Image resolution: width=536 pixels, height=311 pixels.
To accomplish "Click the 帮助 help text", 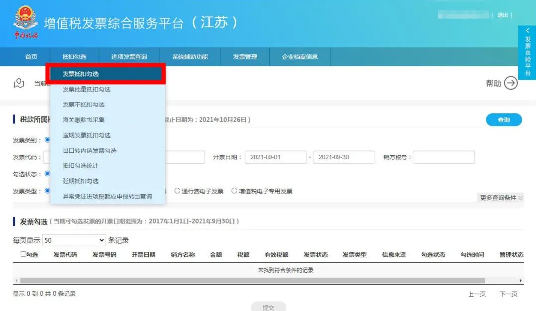I will [x=494, y=83].
